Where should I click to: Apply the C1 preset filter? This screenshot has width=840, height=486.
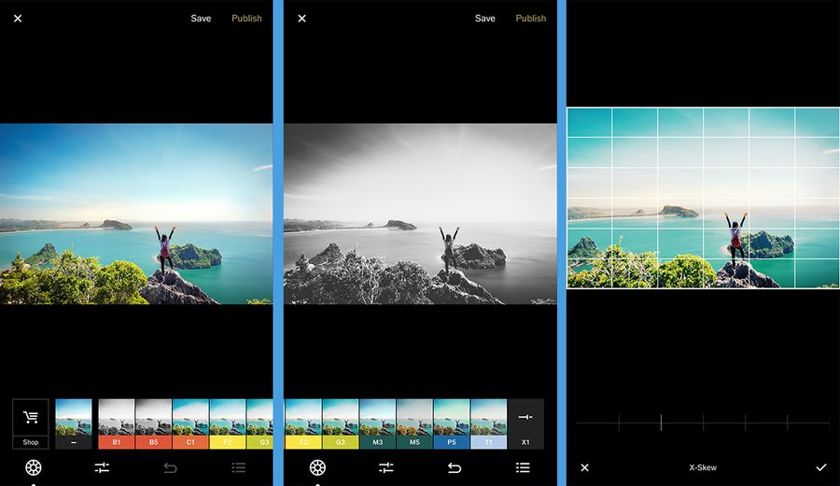point(190,424)
